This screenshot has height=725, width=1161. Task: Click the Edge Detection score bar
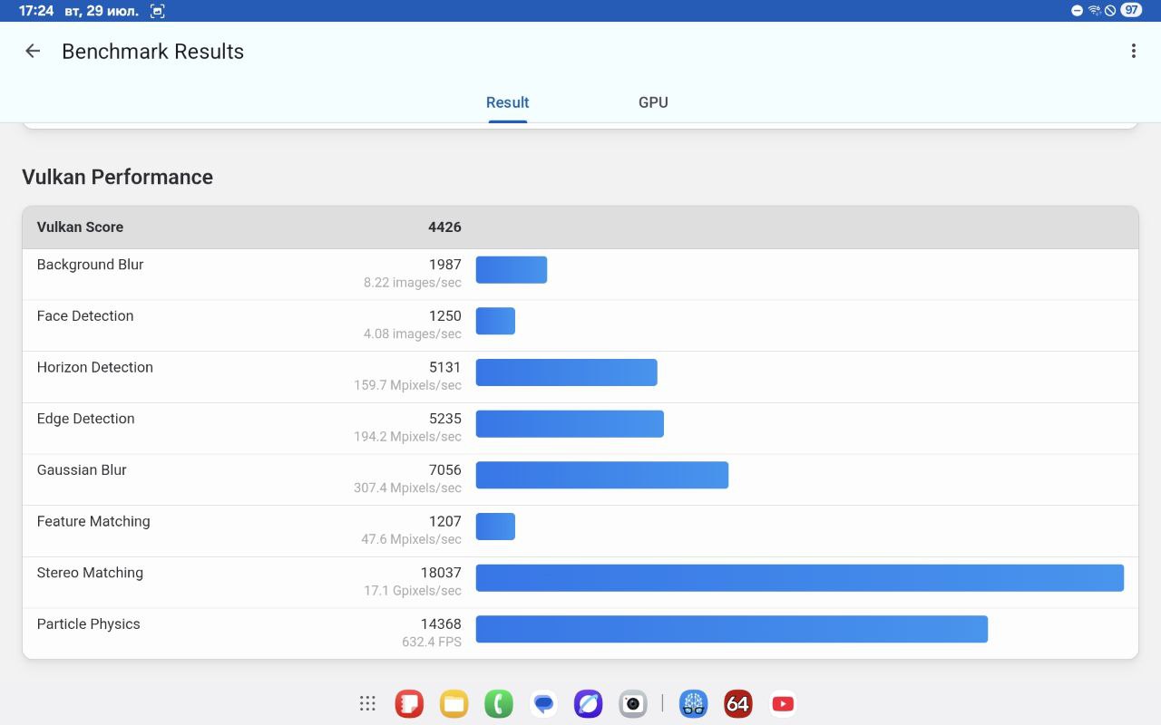[x=570, y=424]
